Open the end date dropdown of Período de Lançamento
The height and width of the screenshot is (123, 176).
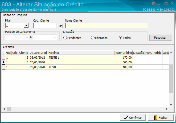(x=55, y=38)
